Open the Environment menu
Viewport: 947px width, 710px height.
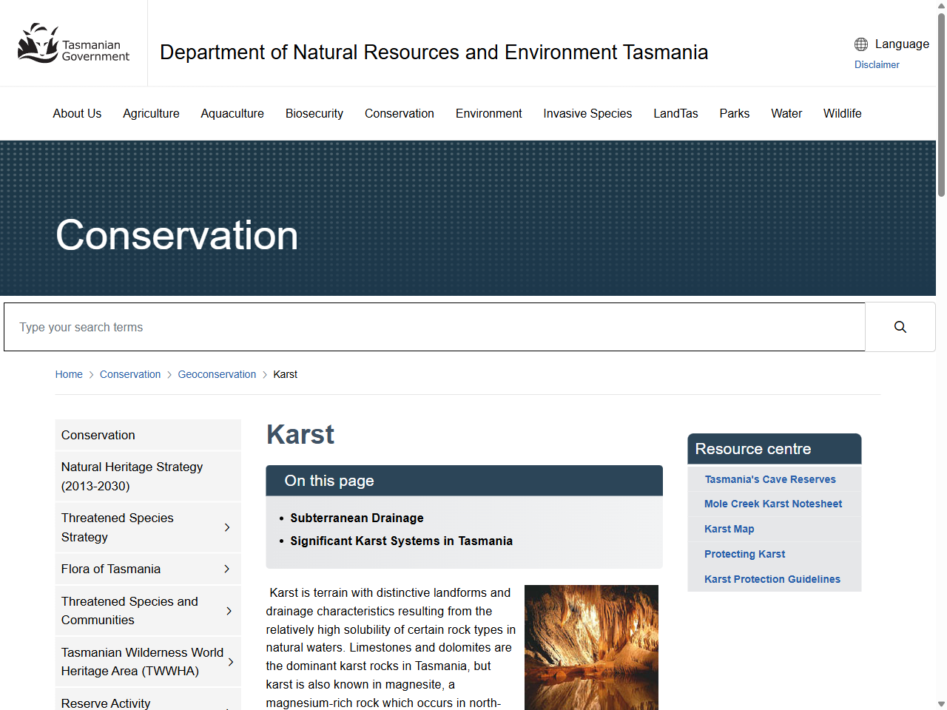(489, 113)
